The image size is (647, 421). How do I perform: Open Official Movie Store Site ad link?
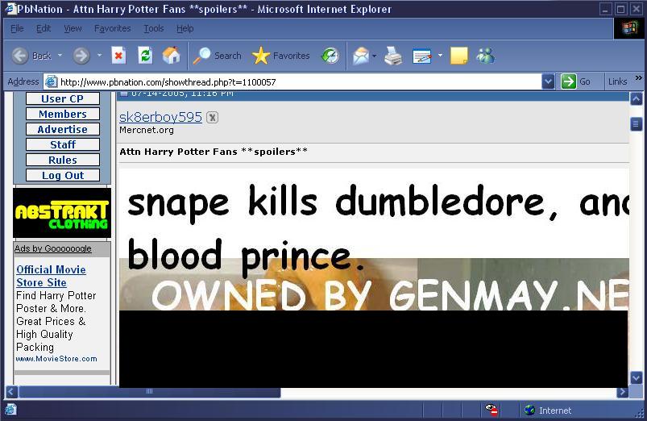point(51,276)
